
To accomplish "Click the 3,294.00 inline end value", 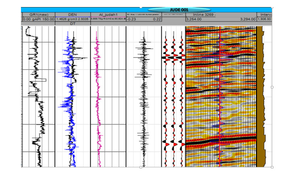I will coord(248,19).
